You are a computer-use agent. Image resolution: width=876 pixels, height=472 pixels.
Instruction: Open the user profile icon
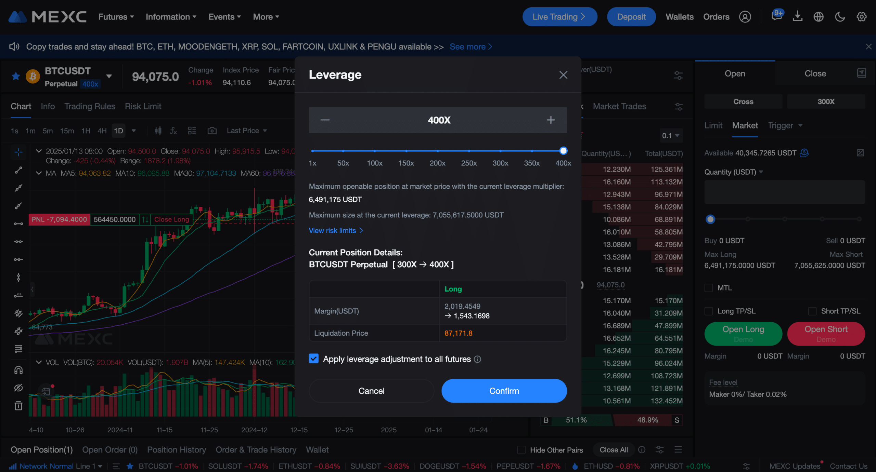[x=745, y=17]
